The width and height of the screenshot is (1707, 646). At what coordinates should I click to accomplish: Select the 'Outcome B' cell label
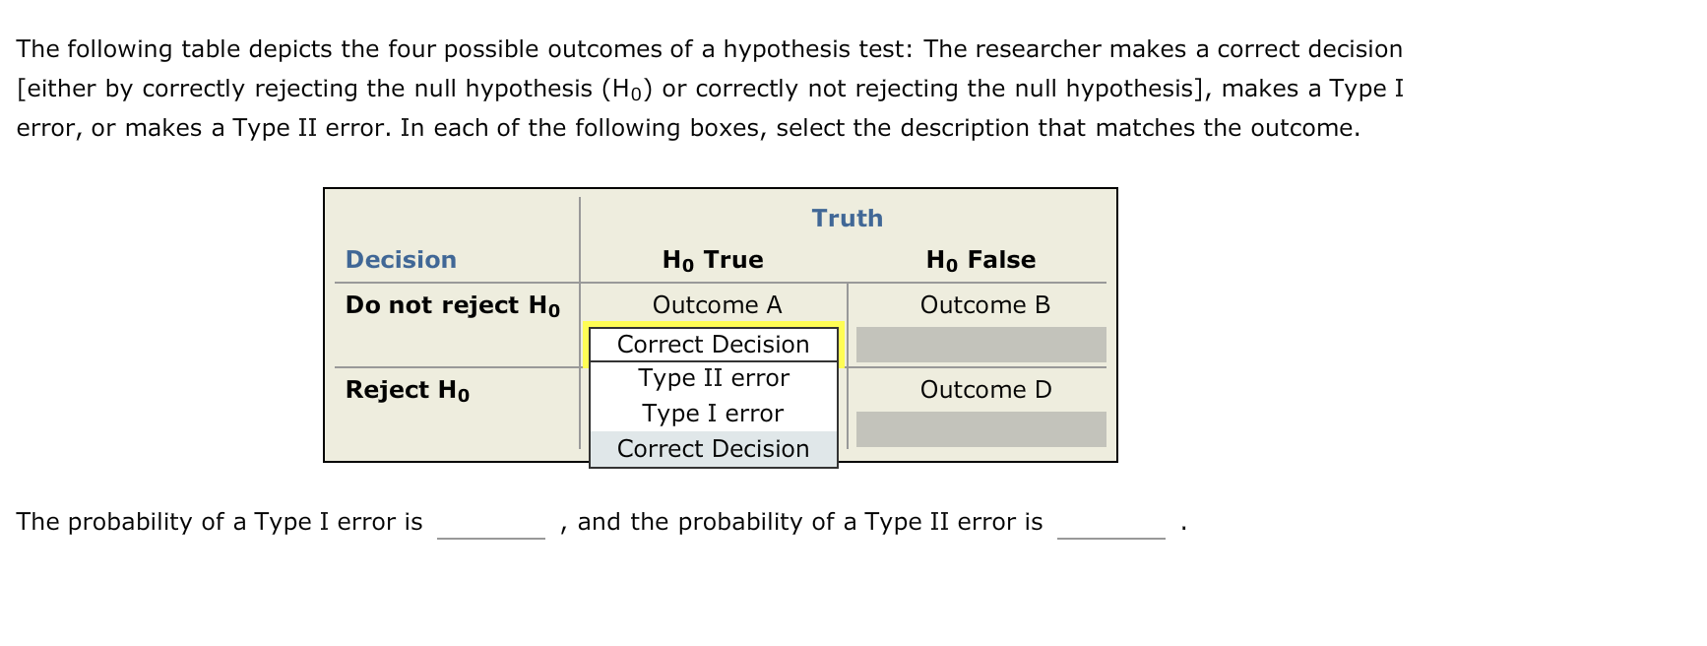[984, 304]
